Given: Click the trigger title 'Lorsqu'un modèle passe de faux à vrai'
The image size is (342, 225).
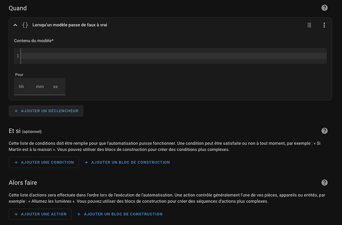Looking at the screenshot, I should pos(70,25).
